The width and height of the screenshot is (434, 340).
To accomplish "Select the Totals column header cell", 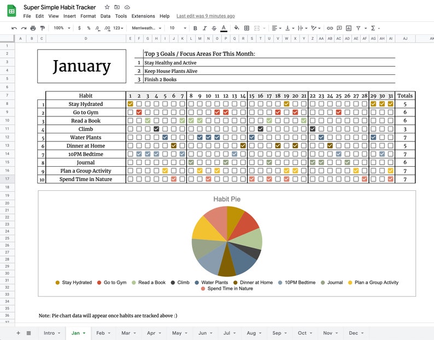I will (405, 96).
